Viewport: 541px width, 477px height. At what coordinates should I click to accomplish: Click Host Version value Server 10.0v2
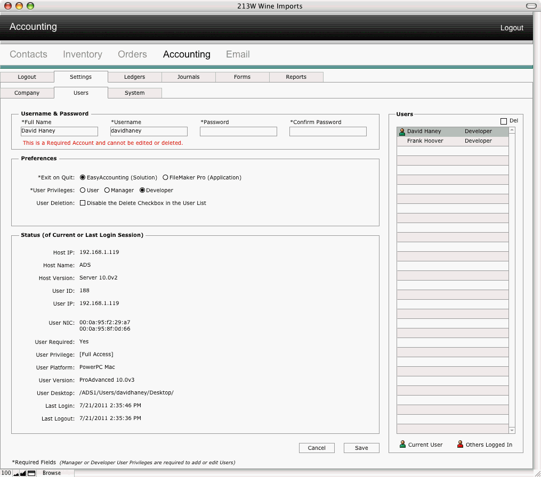coord(98,278)
